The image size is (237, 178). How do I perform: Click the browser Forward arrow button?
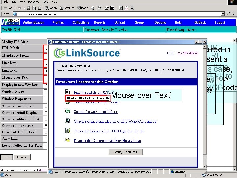20,8
